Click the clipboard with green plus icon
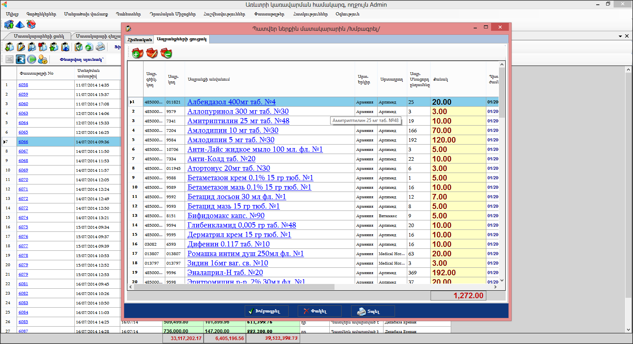This screenshot has width=633, height=344. (9, 47)
